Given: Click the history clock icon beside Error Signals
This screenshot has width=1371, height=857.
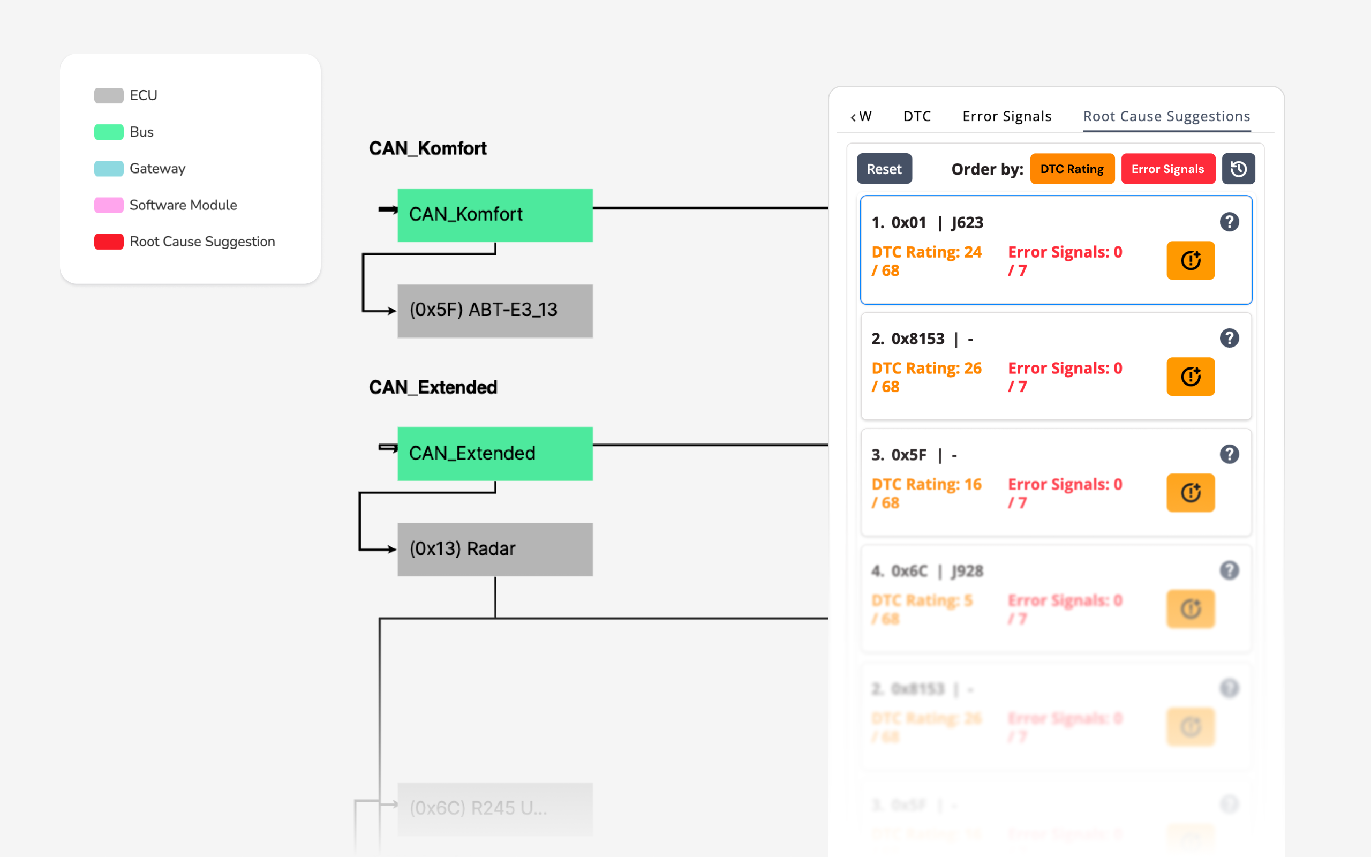Looking at the screenshot, I should coord(1238,169).
